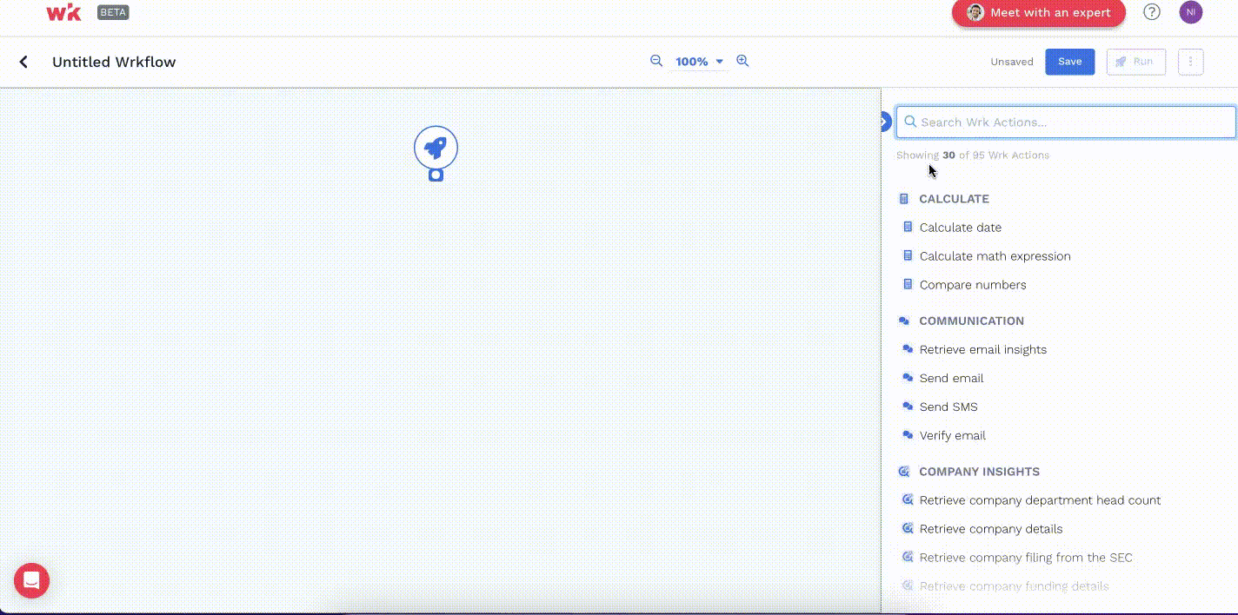Click the Save button
This screenshot has width=1238, height=615.
(x=1069, y=62)
